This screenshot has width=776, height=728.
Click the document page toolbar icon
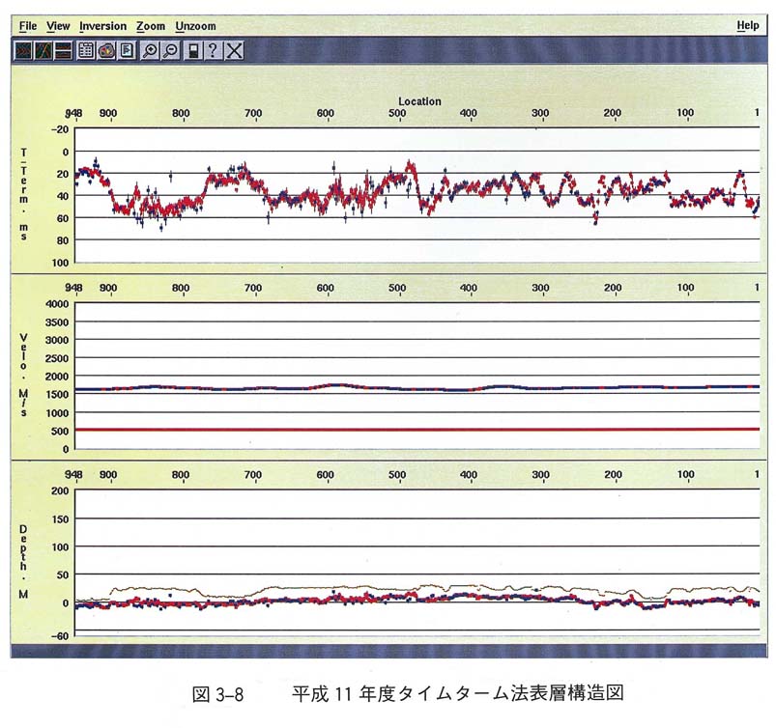(x=127, y=50)
